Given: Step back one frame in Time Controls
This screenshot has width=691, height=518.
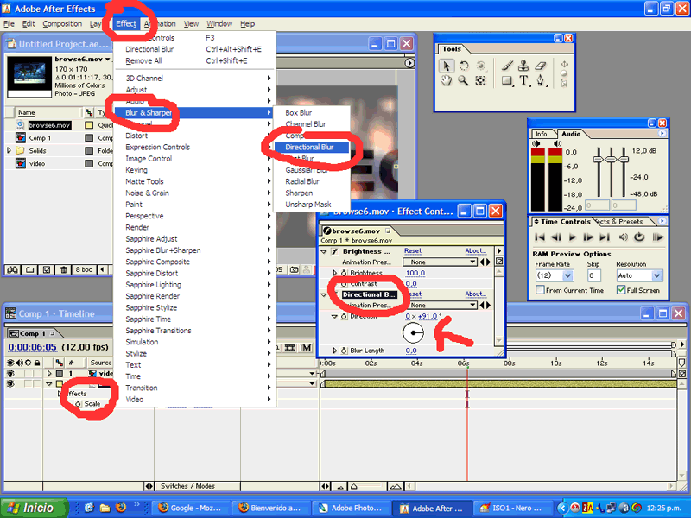Looking at the screenshot, I should pyautogui.click(x=556, y=237).
